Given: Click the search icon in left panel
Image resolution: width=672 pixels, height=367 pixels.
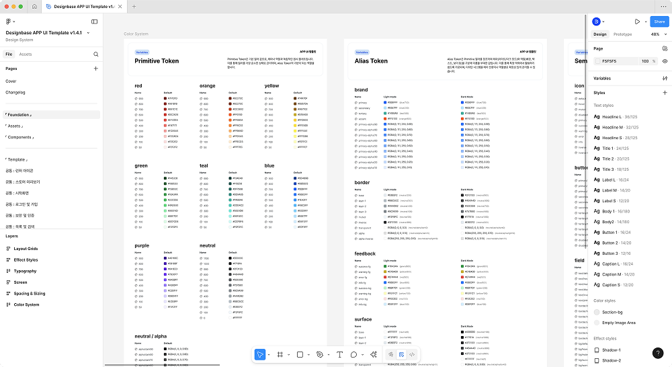Looking at the screenshot, I should (96, 54).
